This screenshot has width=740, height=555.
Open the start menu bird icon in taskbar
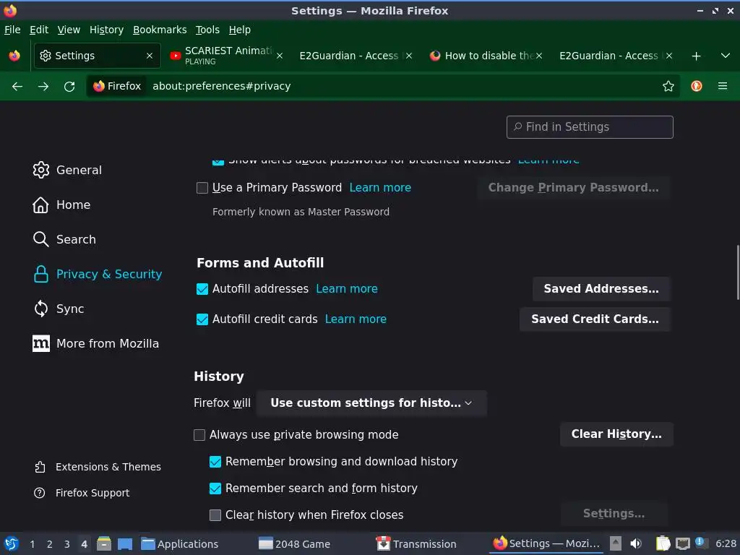pyautogui.click(x=12, y=543)
